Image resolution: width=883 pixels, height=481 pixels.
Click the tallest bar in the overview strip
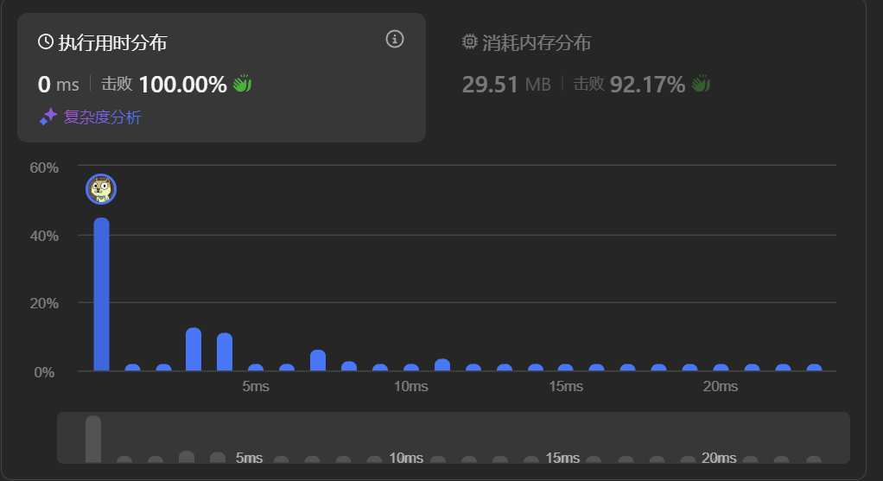pyautogui.click(x=93, y=439)
